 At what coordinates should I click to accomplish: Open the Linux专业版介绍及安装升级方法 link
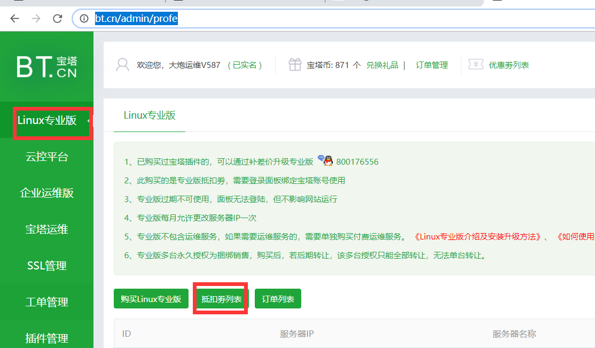point(477,237)
